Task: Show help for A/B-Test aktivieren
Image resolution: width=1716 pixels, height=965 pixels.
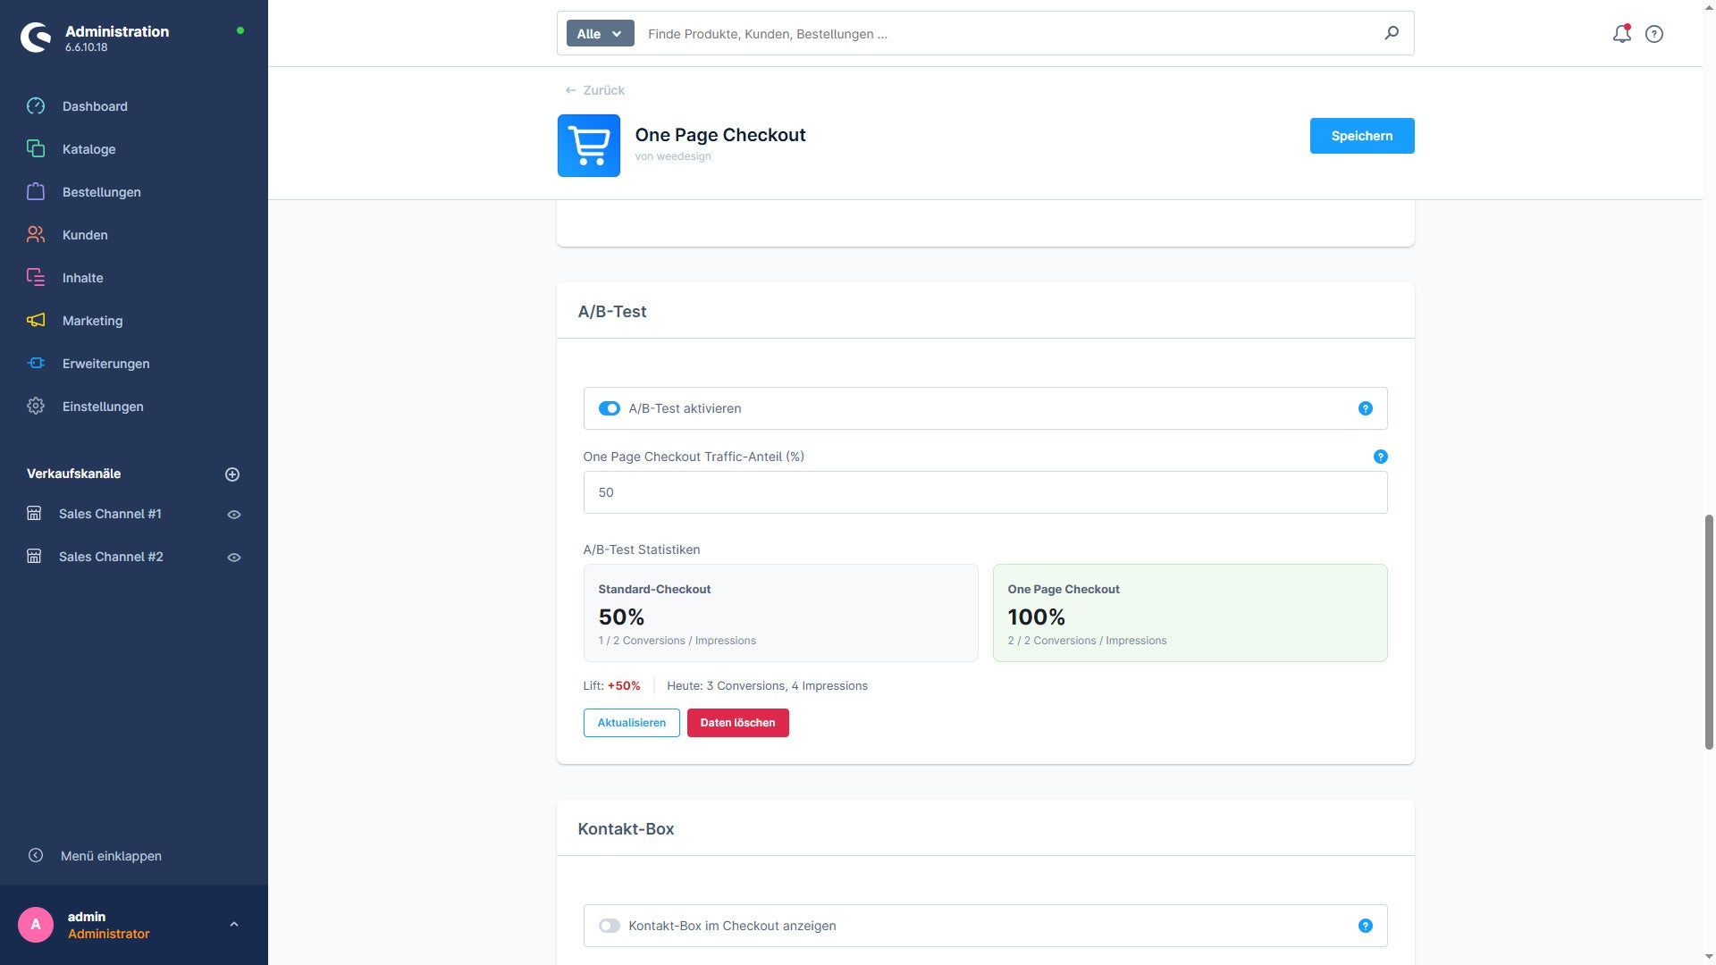Action: [x=1366, y=408]
